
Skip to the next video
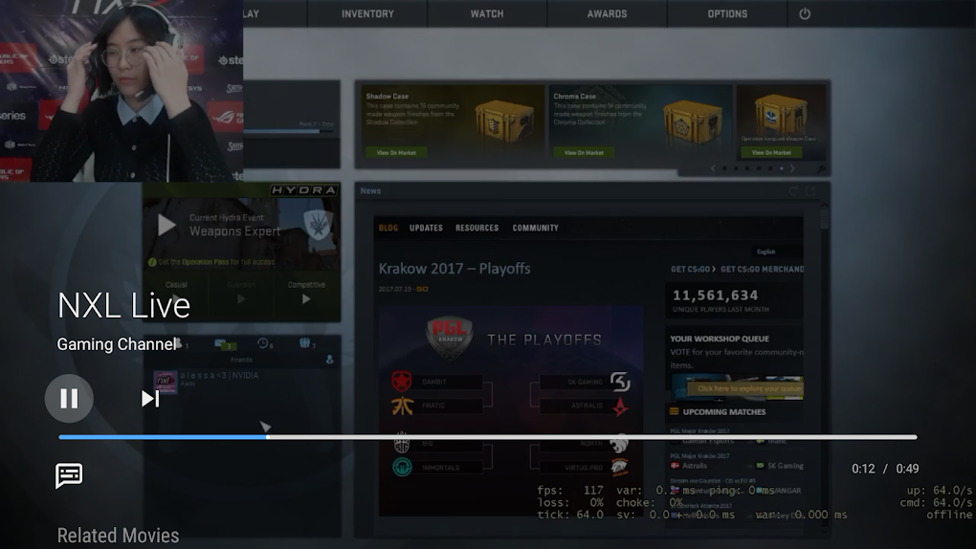point(150,399)
